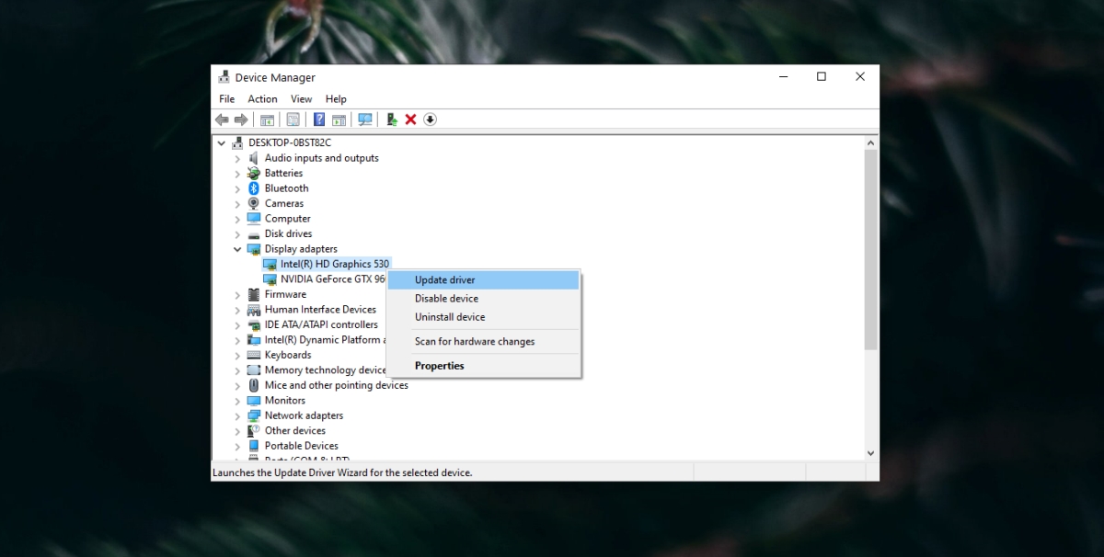The height and width of the screenshot is (557, 1104).
Task: Click the Computer category monitor icon
Action: [254, 219]
